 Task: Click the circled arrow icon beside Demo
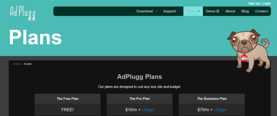[x=218, y=11]
